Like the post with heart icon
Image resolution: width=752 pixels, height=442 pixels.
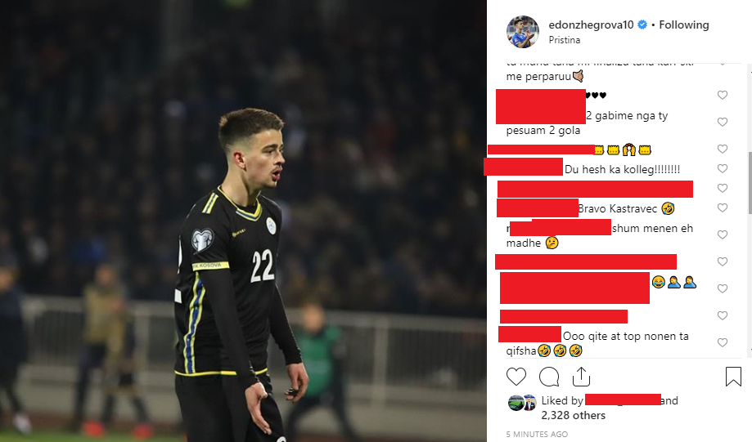click(516, 377)
